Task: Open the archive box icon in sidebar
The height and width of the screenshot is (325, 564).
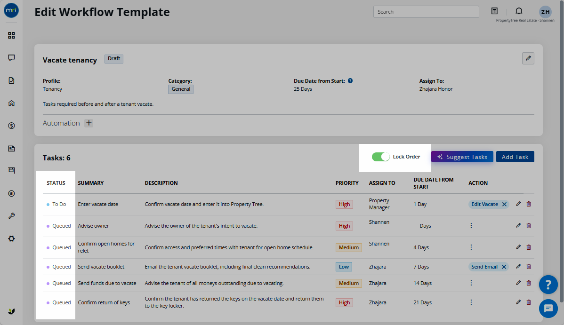Action: tap(11, 170)
